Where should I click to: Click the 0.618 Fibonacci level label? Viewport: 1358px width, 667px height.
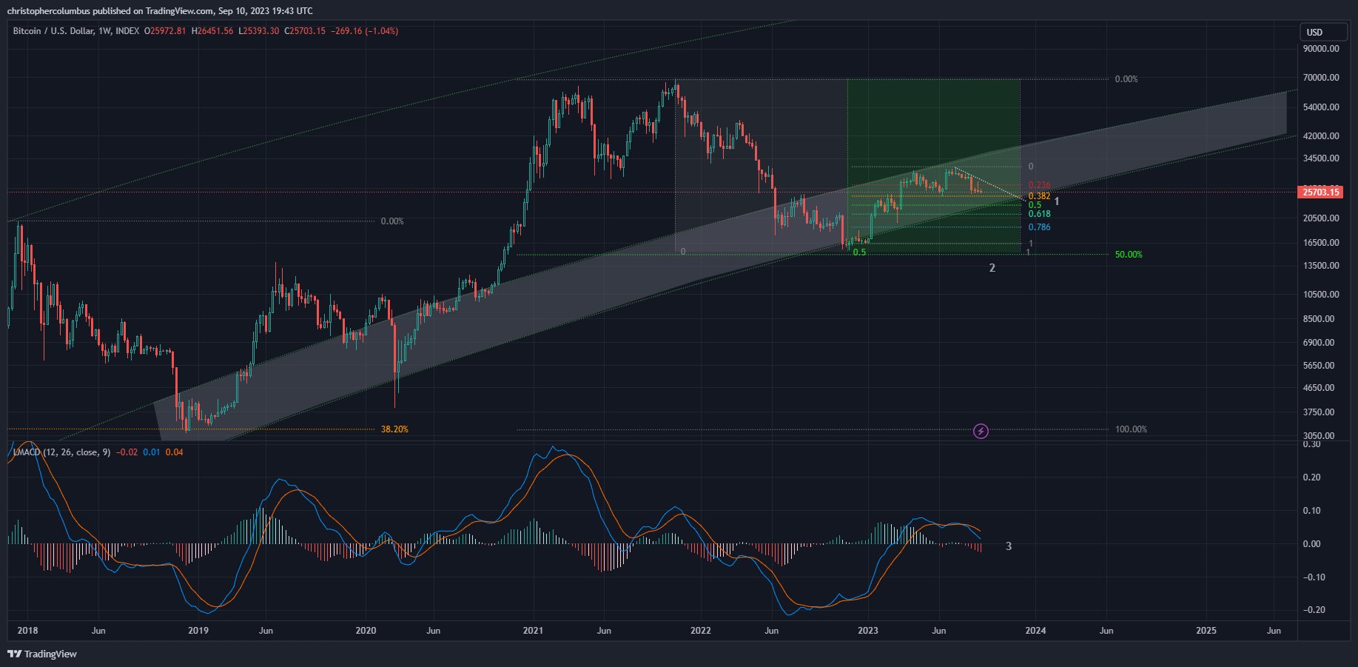coord(1039,214)
